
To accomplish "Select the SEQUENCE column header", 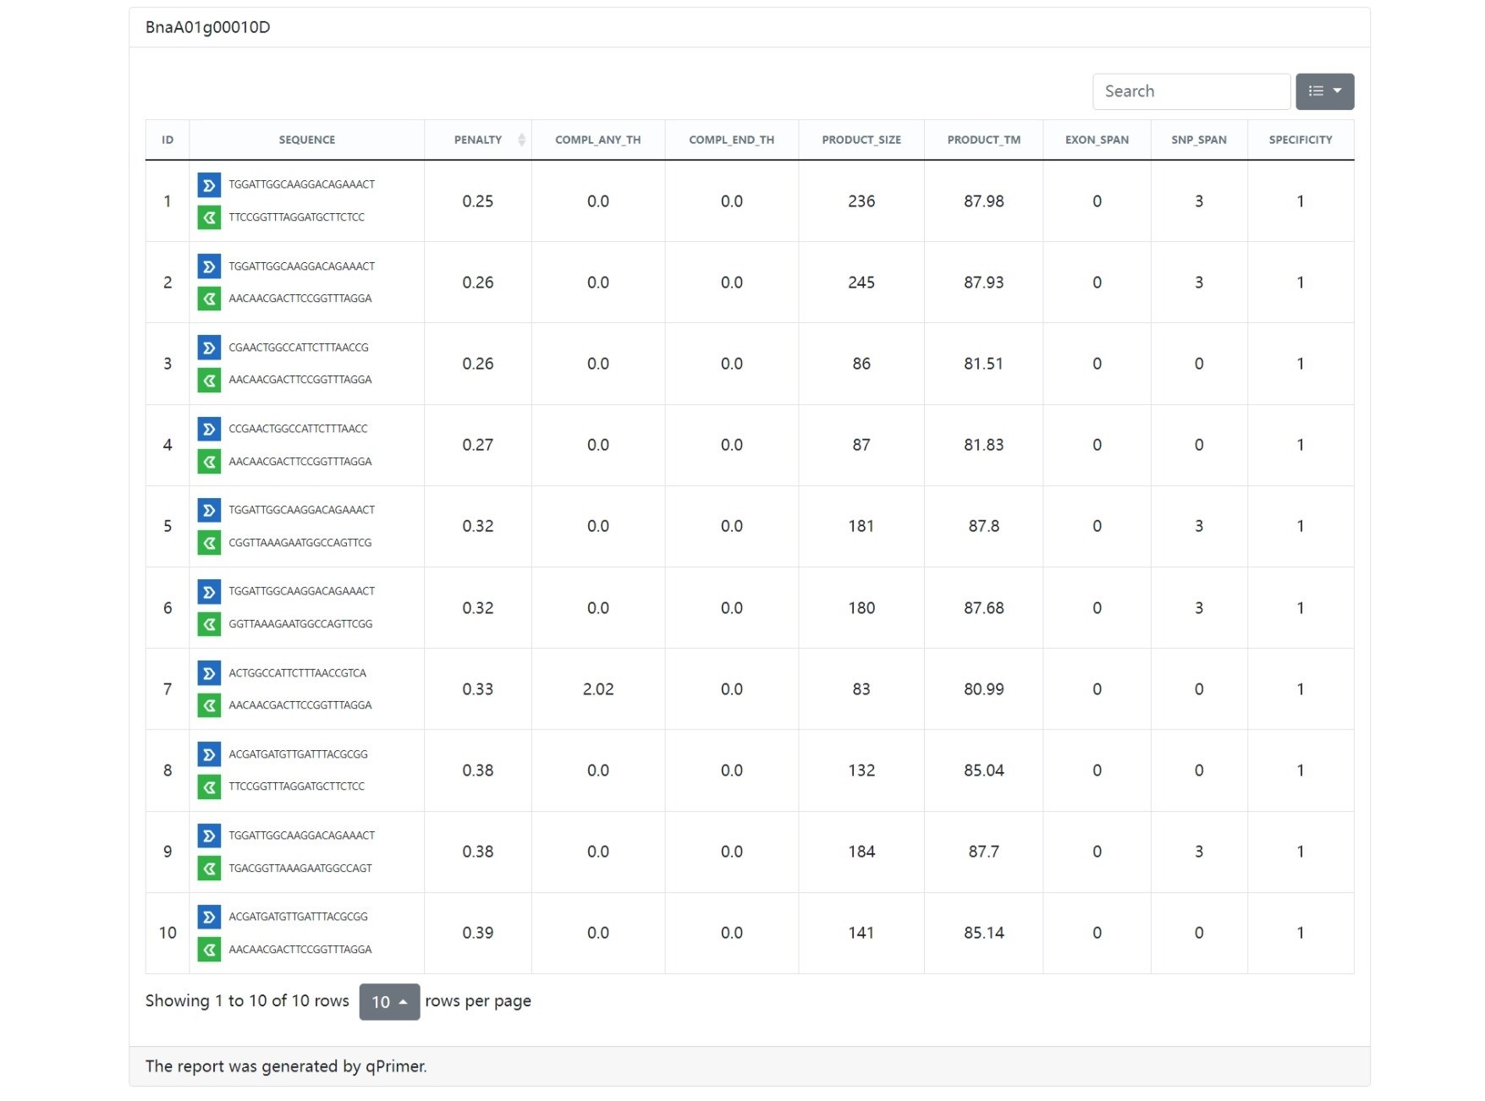I will (x=306, y=140).
